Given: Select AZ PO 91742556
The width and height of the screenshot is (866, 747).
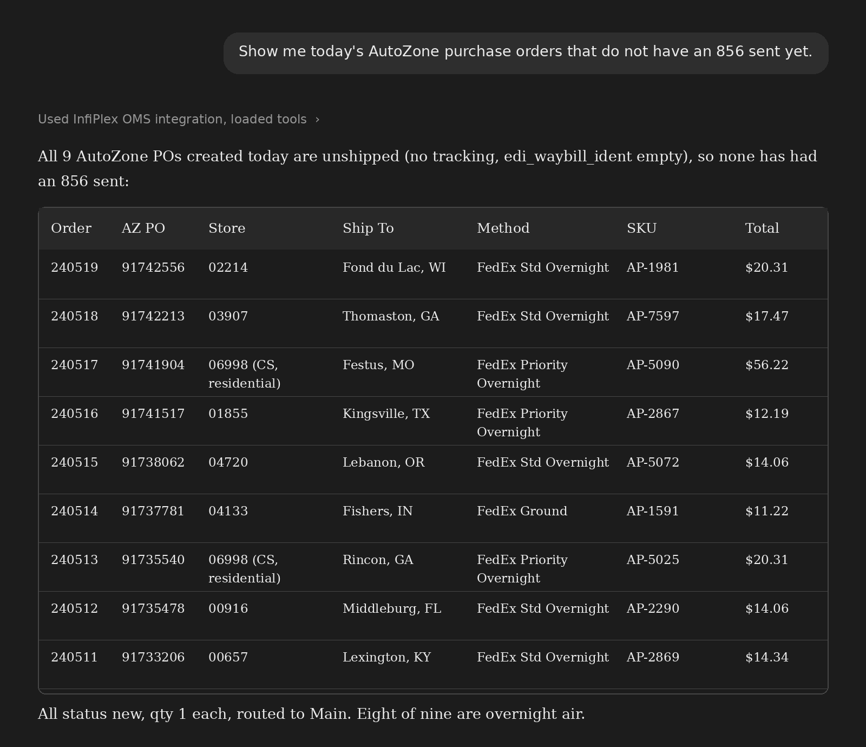Looking at the screenshot, I should 153,268.
